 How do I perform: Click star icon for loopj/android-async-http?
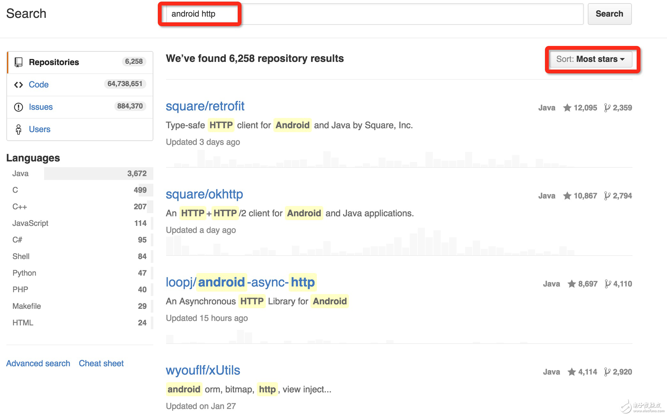[x=571, y=284]
